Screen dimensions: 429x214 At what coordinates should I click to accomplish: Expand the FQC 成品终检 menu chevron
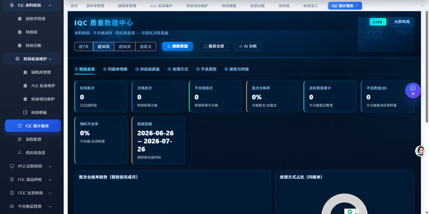click(x=50, y=180)
